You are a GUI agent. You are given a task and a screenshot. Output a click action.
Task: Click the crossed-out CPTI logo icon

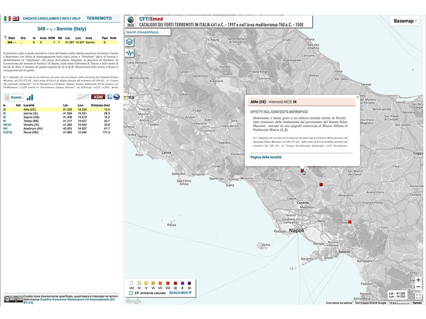(x=83, y=97)
